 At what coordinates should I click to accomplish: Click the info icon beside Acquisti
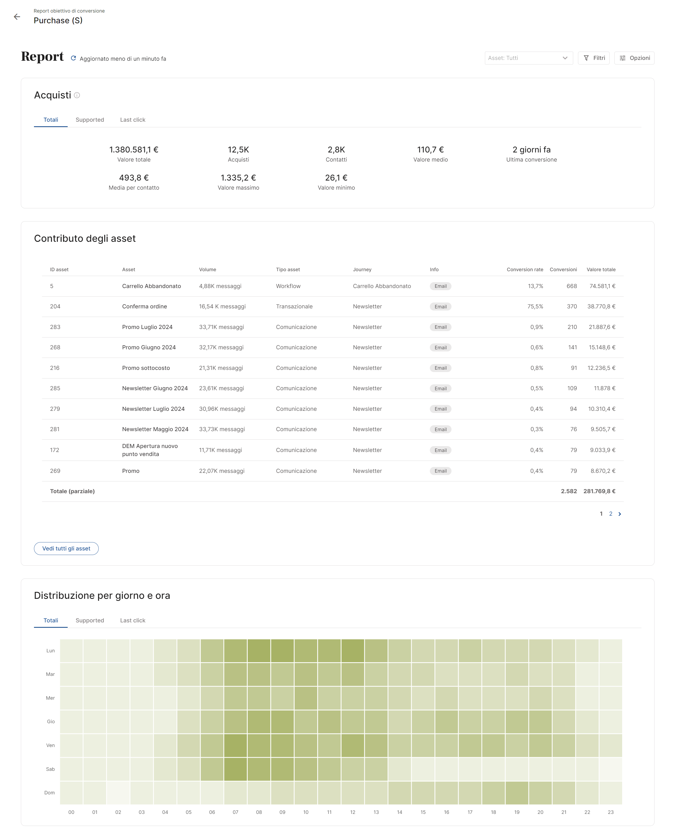tap(77, 95)
